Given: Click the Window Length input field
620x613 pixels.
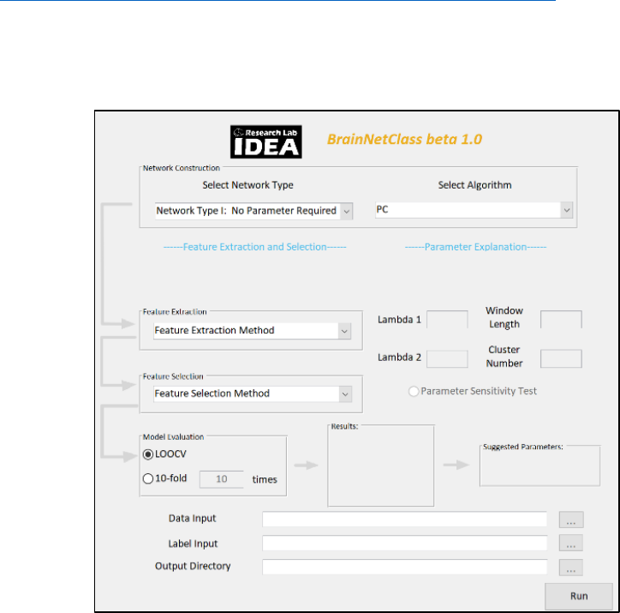Looking at the screenshot, I should [x=561, y=320].
